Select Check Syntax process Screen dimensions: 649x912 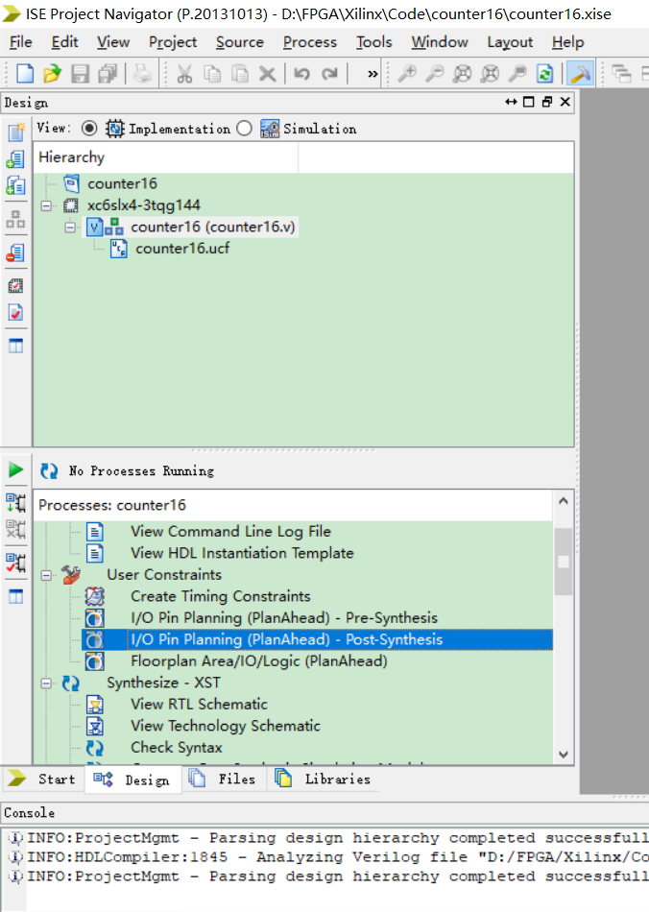177,748
